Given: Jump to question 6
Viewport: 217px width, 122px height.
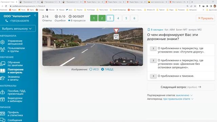Looking at the screenshot, I should tap(134, 18).
